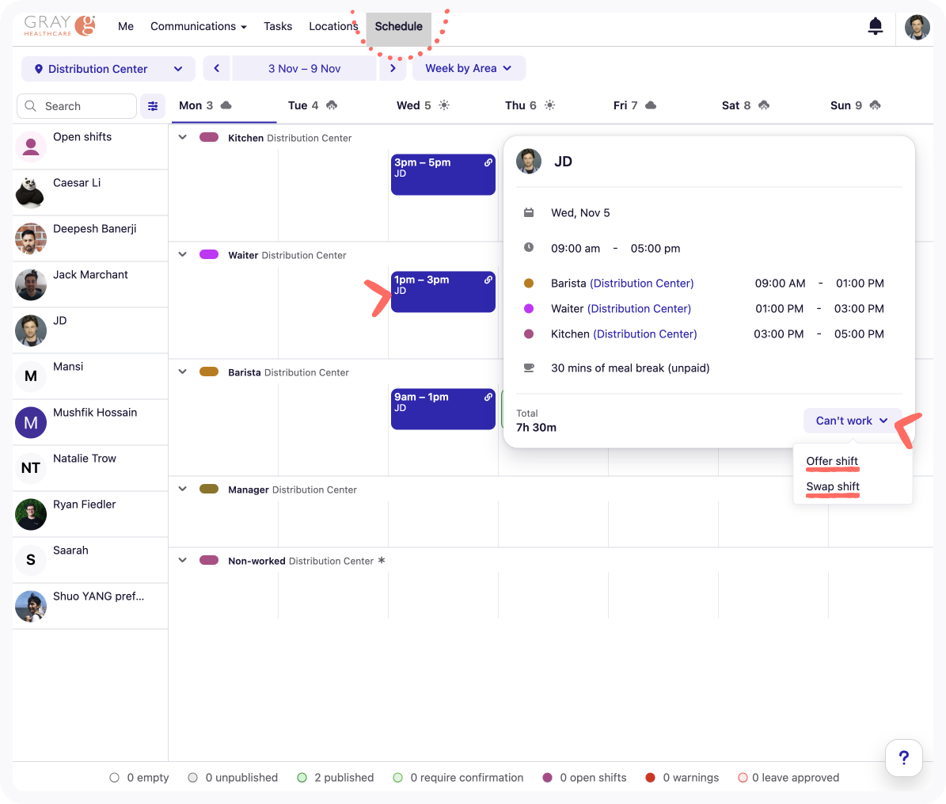Click Gray Healthcare logo

(x=59, y=26)
